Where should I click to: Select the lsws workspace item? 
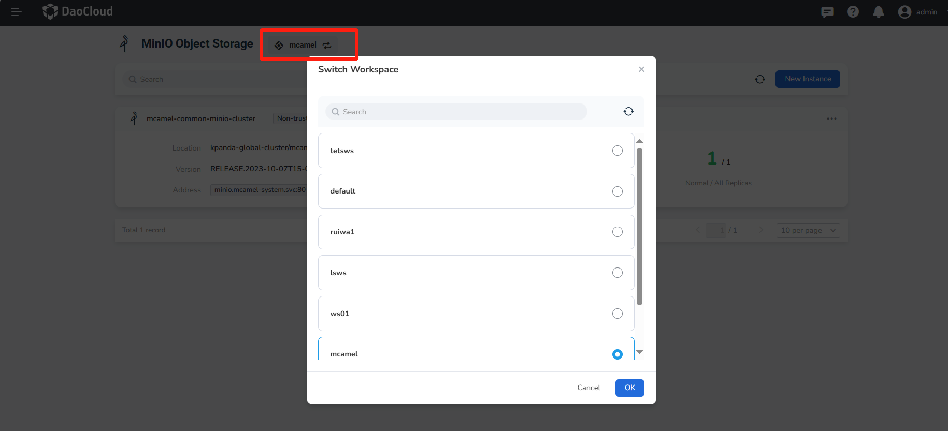coord(476,273)
